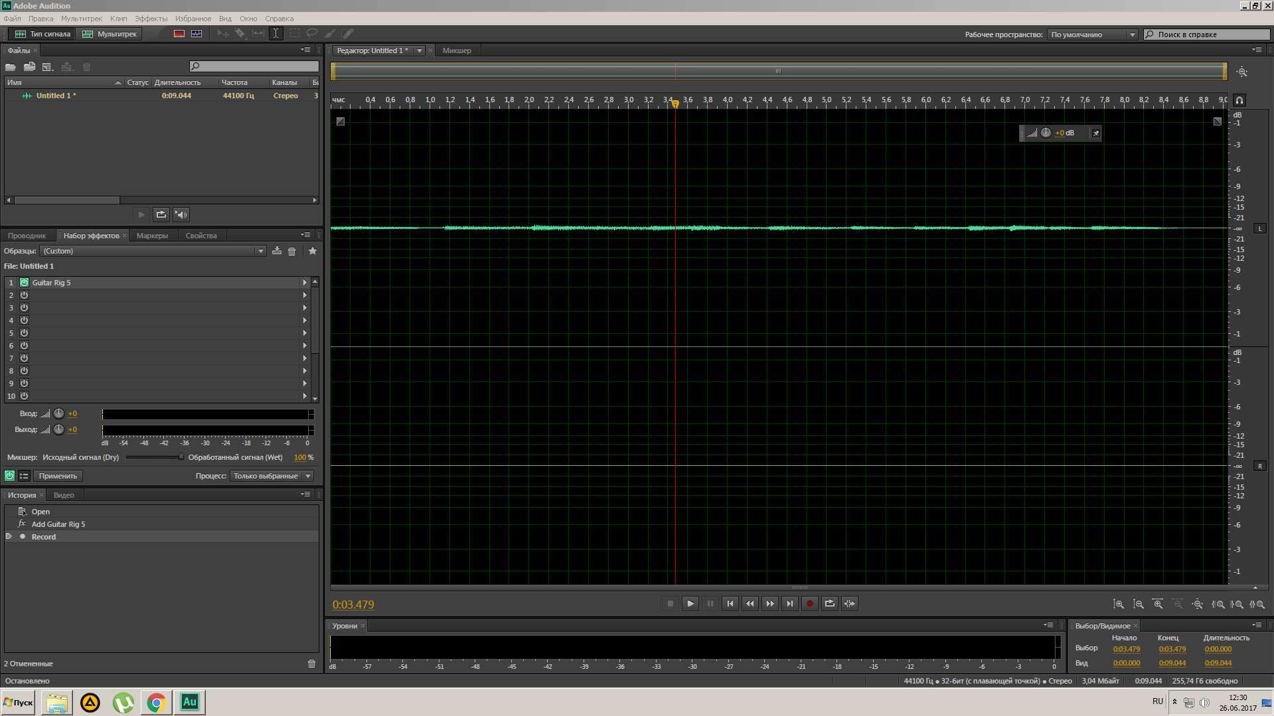
Task: Click the Open File folder icon
Action: tap(11, 67)
